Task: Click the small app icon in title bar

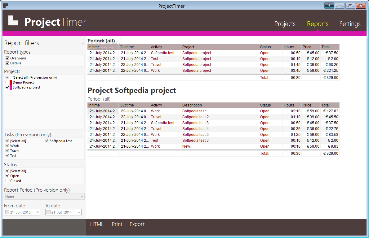Action: pyautogui.click(x=6, y=6)
